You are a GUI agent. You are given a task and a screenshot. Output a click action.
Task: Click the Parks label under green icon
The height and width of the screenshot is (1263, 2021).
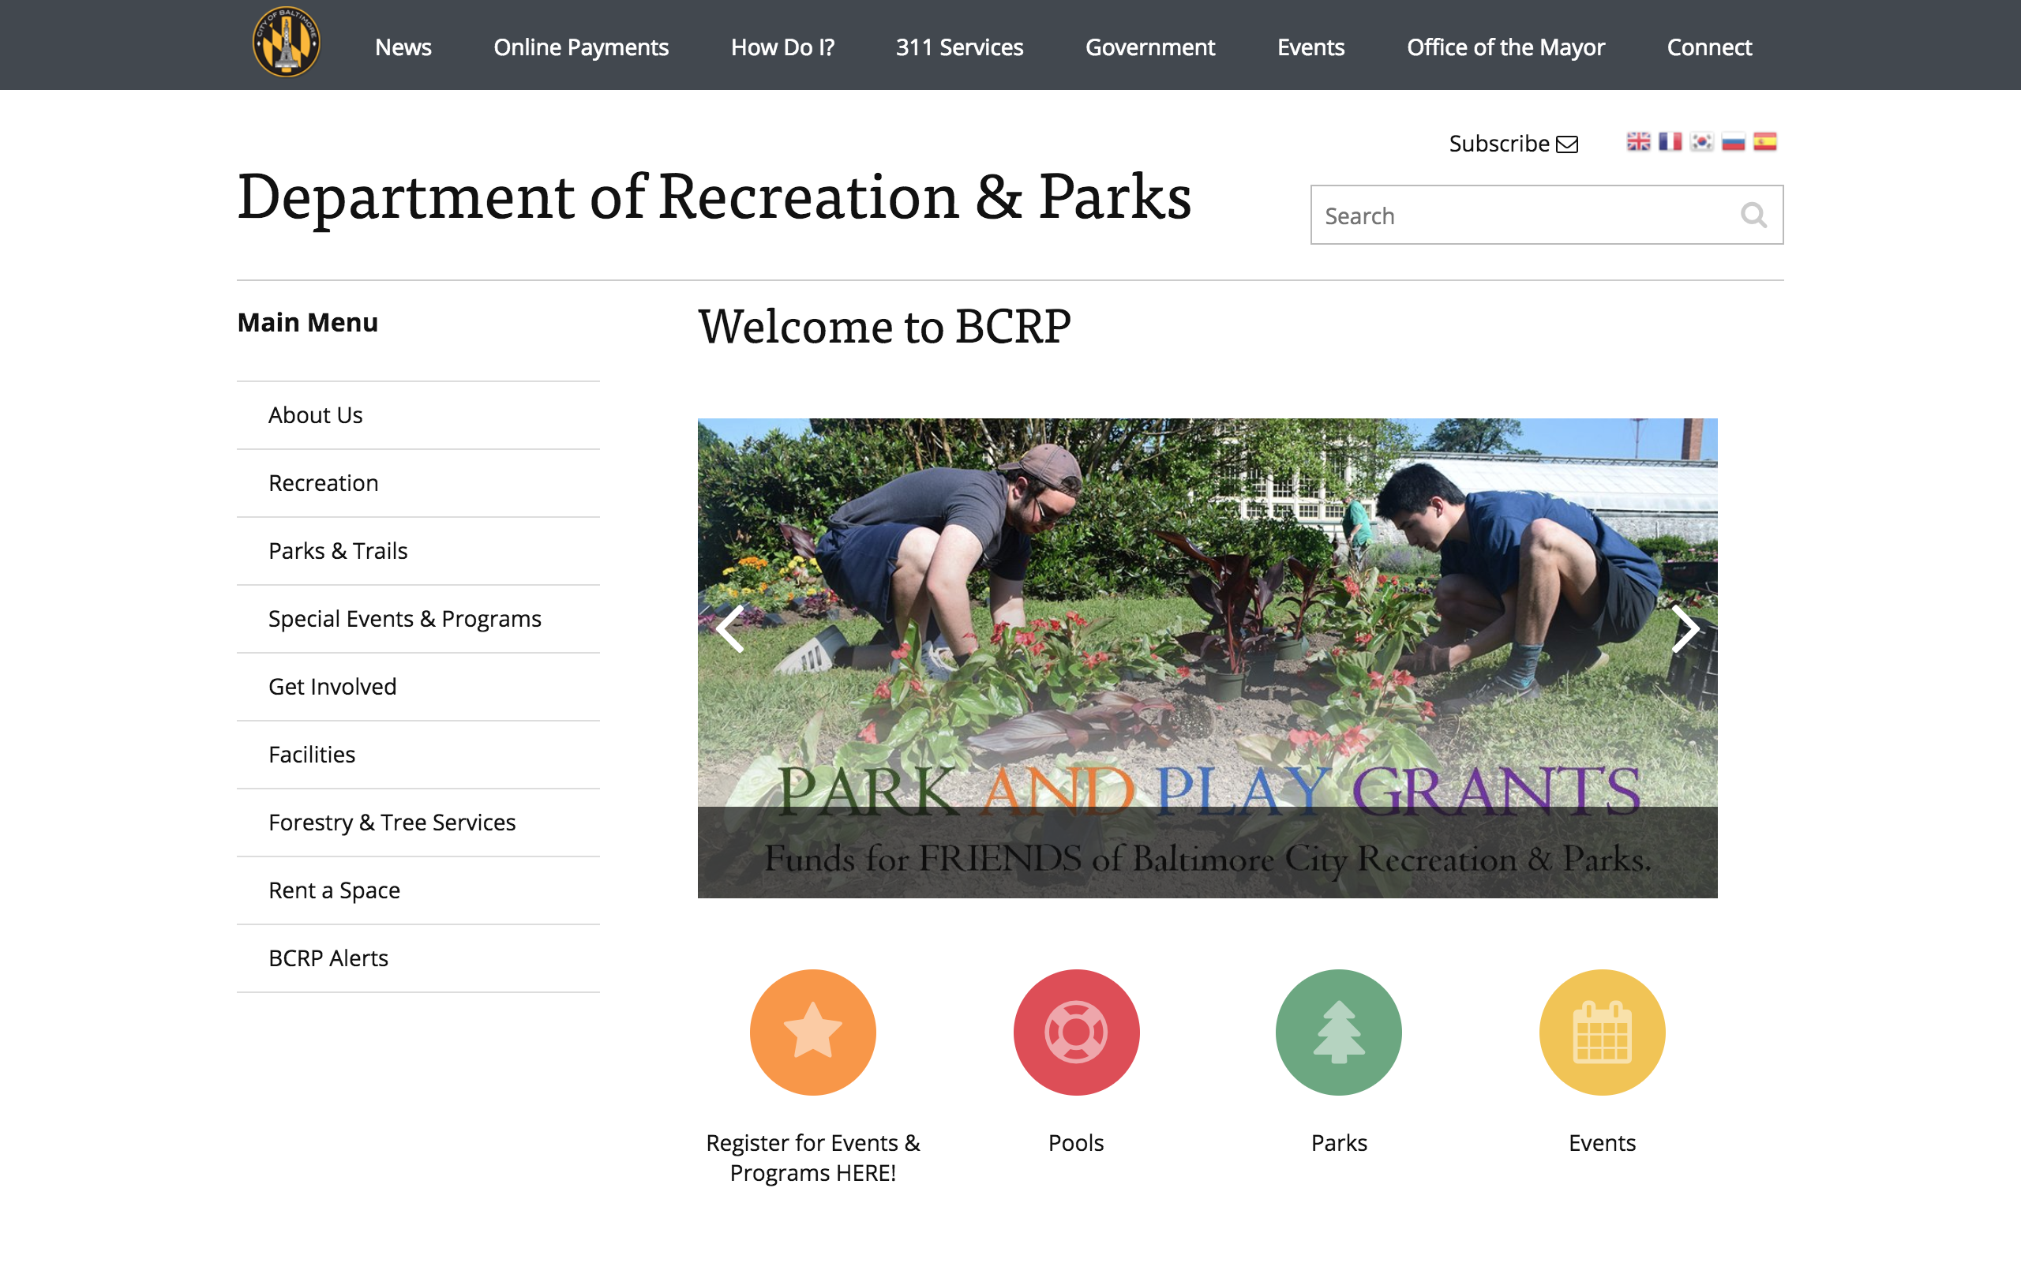(1339, 1143)
